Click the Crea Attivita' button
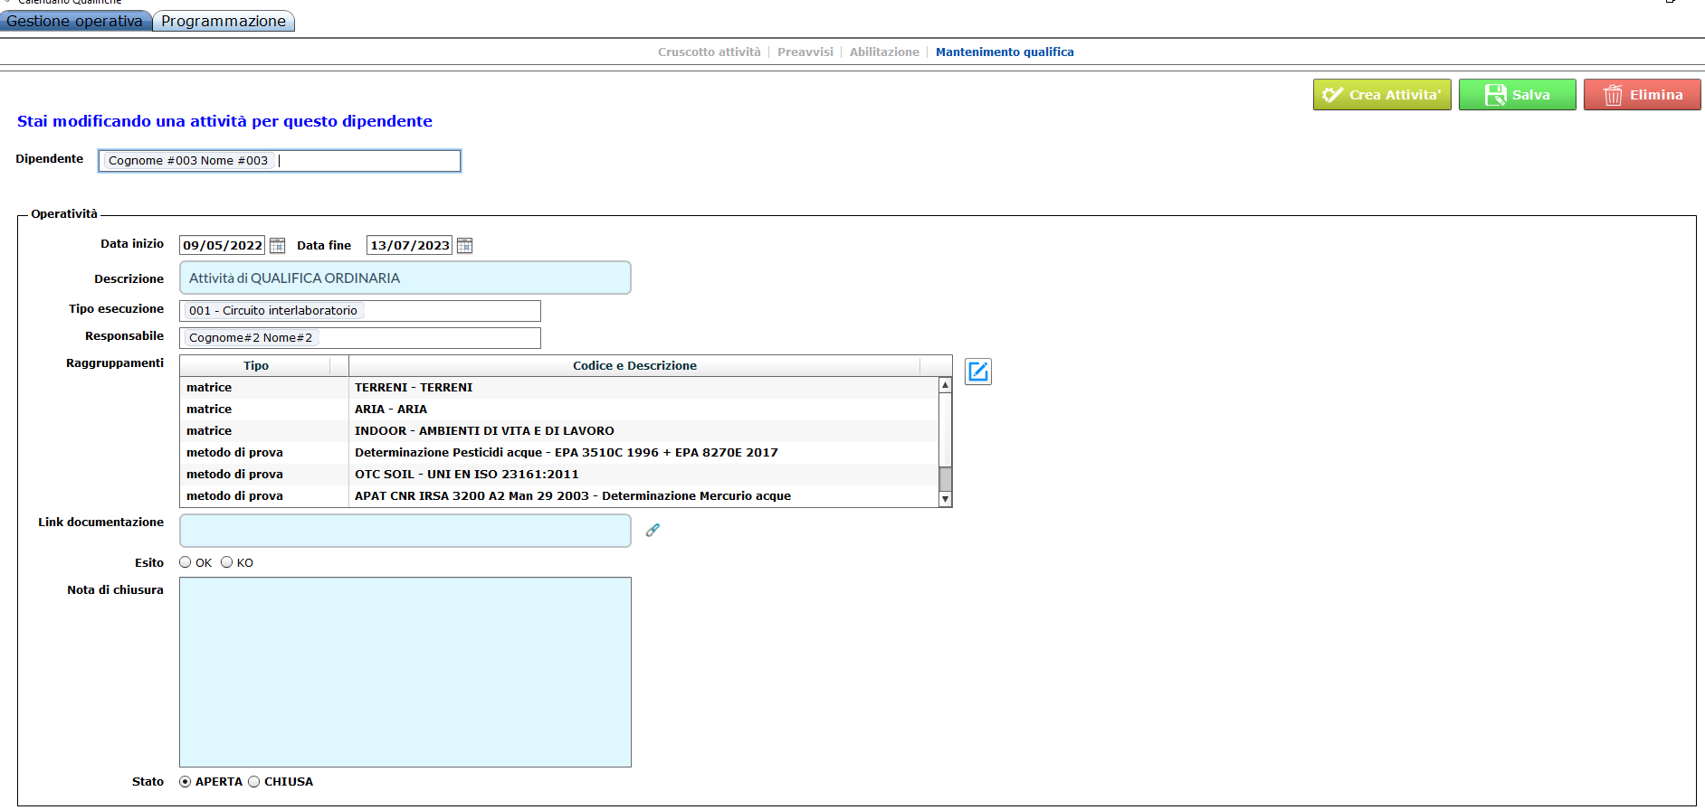The width and height of the screenshot is (1705, 810). pyautogui.click(x=1381, y=95)
